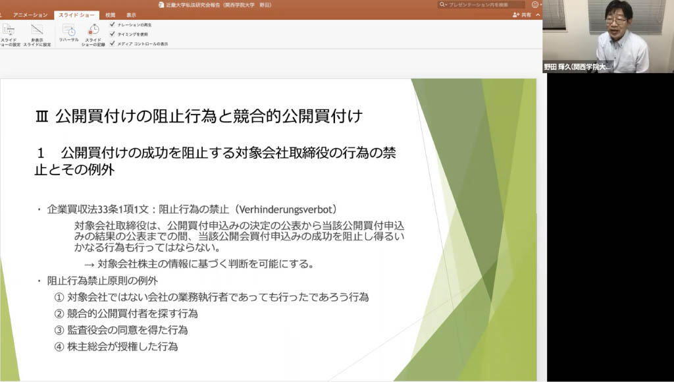Toggle ナレーションの再生 checkbox
This screenshot has width=674, height=382.
coord(112,24)
